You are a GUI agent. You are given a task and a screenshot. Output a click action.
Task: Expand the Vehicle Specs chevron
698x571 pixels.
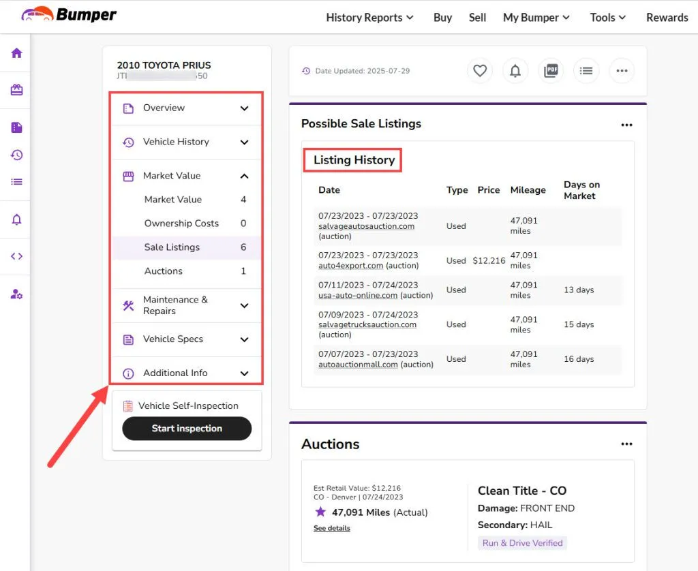[x=245, y=339]
